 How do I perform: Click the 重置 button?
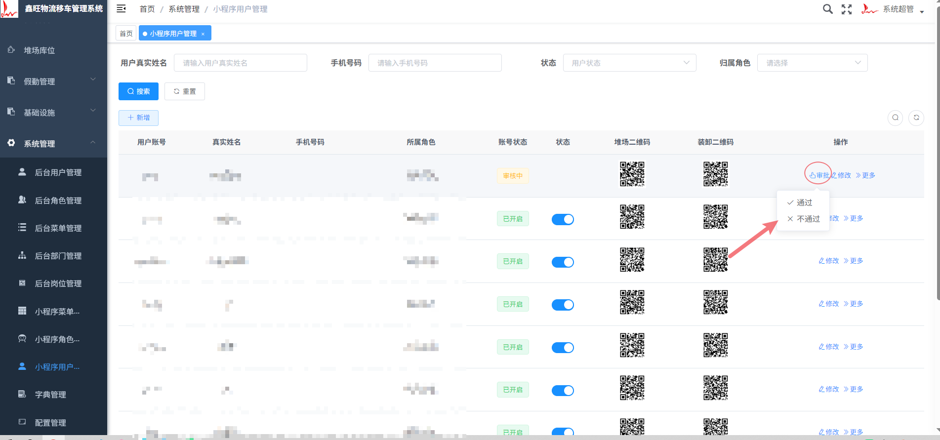185,91
